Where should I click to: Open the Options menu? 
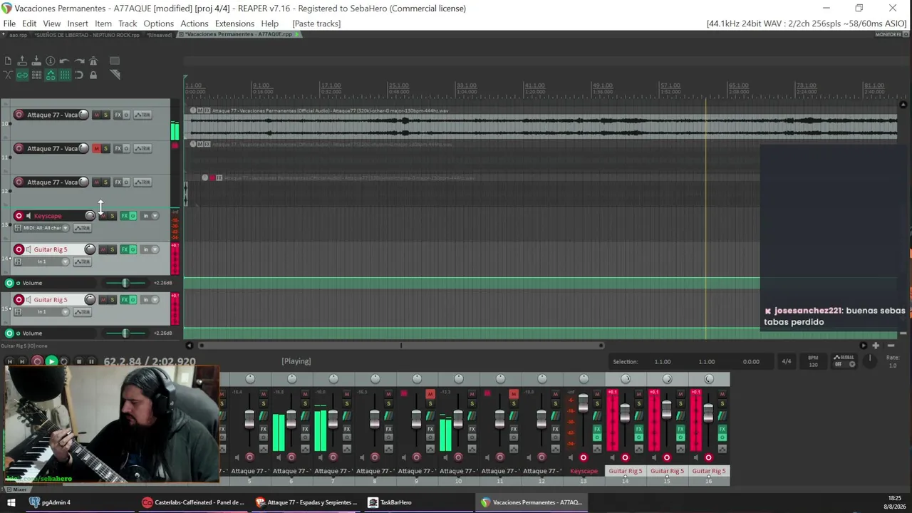[x=158, y=24]
